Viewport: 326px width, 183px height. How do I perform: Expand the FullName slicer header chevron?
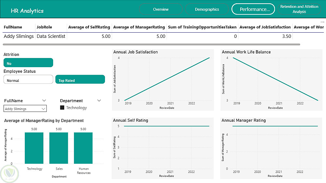click(x=44, y=100)
